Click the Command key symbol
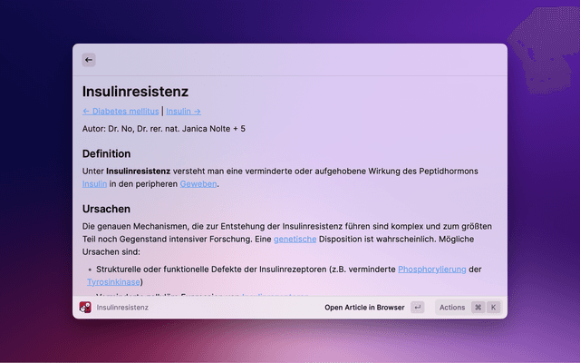Screen dimensions: 580x363 [x=478, y=308]
